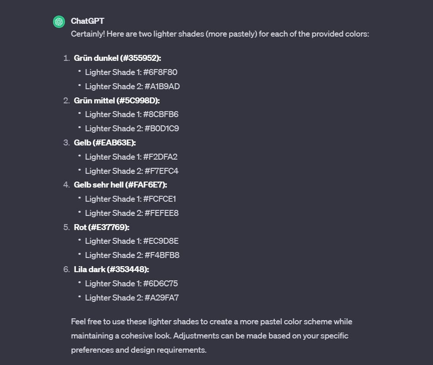The image size is (433, 365).
Task: Click the Gelb sehr hell (#FAF6E7) heading
Action: (x=120, y=185)
